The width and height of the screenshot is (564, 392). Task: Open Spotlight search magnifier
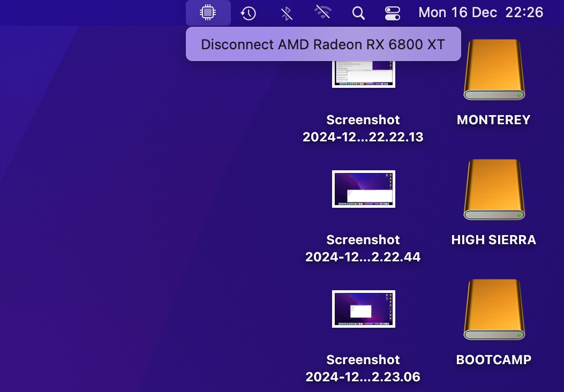point(358,13)
